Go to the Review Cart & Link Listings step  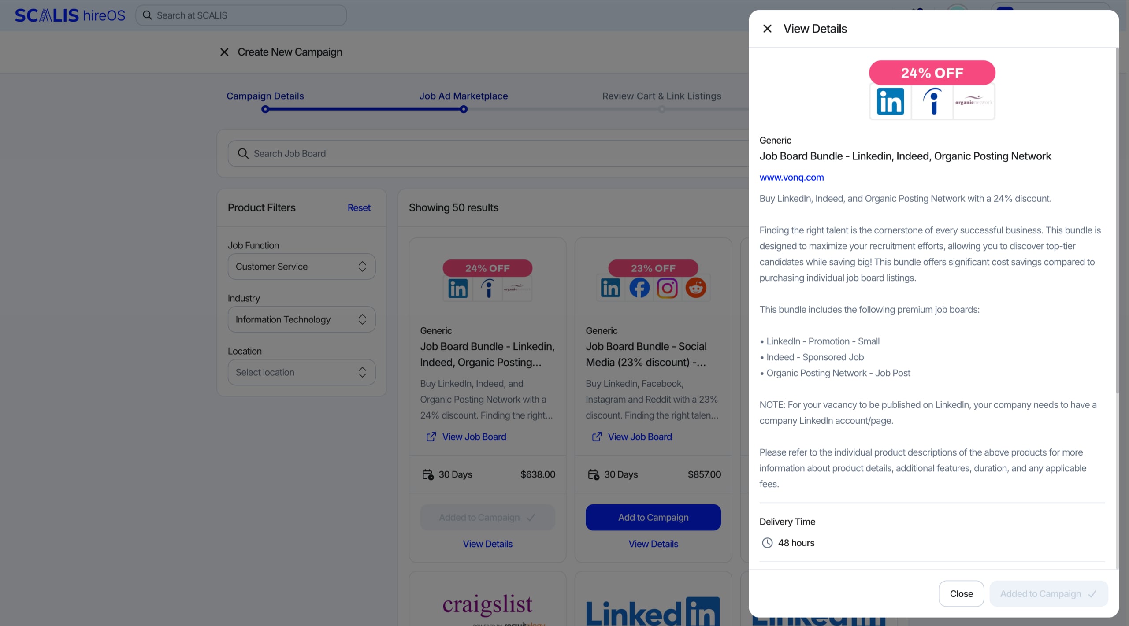(x=662, y=96)
